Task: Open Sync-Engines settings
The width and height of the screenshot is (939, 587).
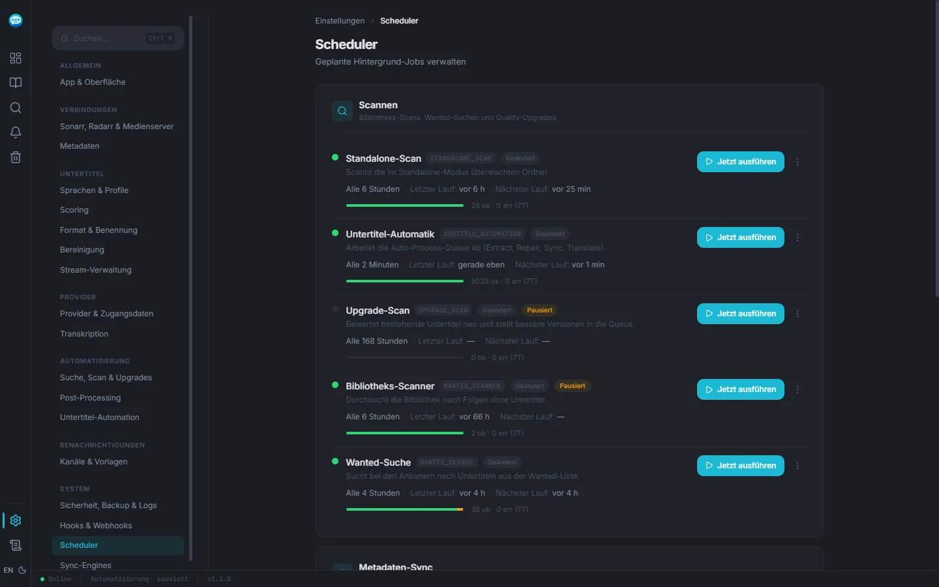Action: tap(118, 565)
